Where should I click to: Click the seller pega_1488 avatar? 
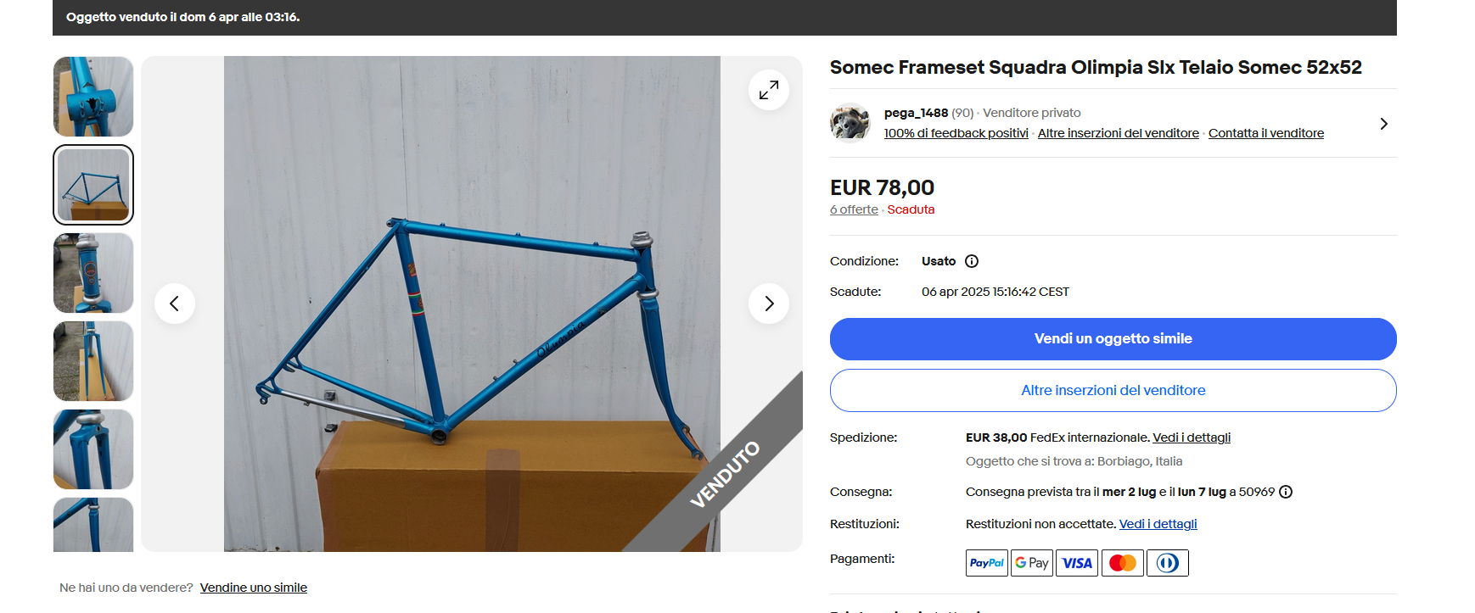(x=850, y=123)
